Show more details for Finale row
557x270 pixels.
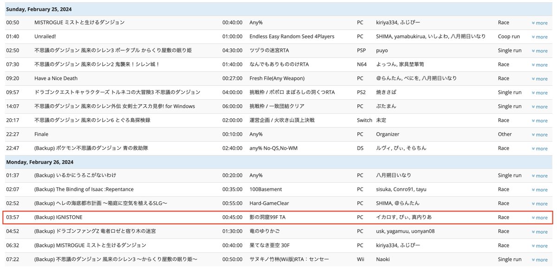[539, 135]
